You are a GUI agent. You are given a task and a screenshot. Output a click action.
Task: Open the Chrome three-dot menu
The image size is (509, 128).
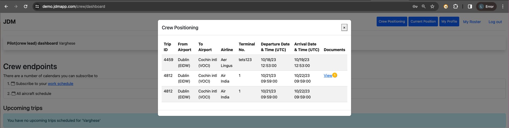(x=503, y=6)
